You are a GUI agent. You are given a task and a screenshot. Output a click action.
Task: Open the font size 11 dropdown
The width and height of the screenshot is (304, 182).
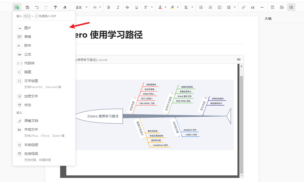97,7
